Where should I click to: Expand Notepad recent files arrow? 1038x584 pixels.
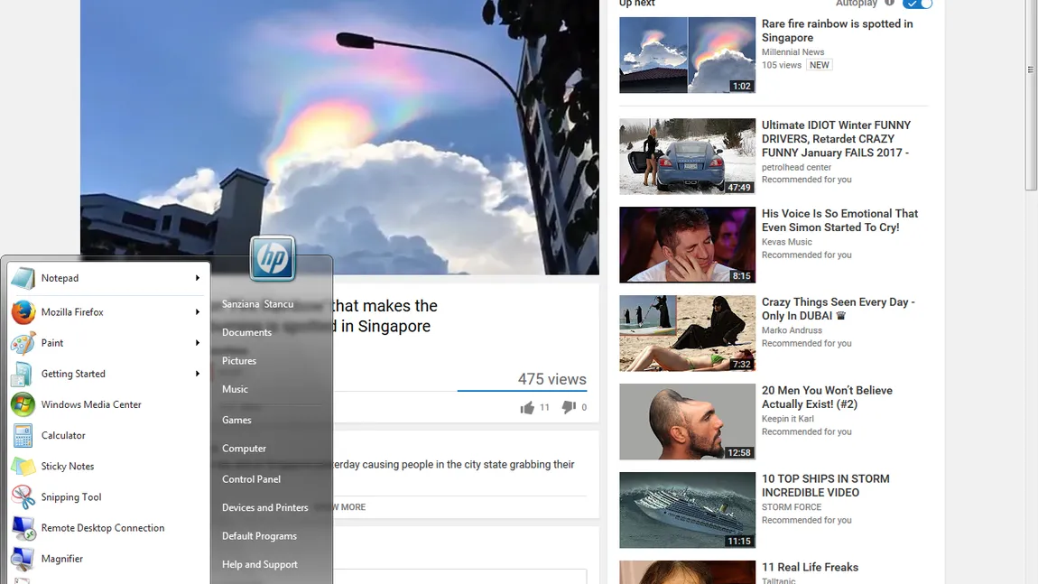pyautogui.click(x=198, y=278)
